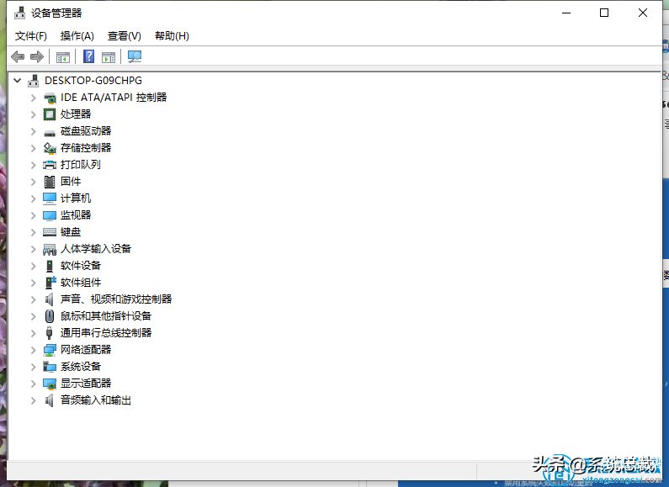Select the 处理器 processor chip icon
This screenshot has width=669, height=487.
50,114
